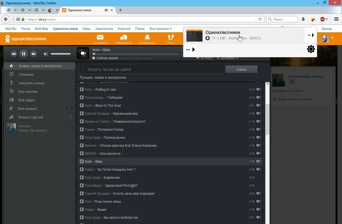Image resolution: width=342 pixels, height=224 pixels.
Task: Open video icon for Ханна – Потеряла Голову
Action: (x=258, y=129)
